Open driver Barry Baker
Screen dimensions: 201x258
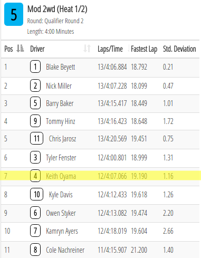pos(60,103)
